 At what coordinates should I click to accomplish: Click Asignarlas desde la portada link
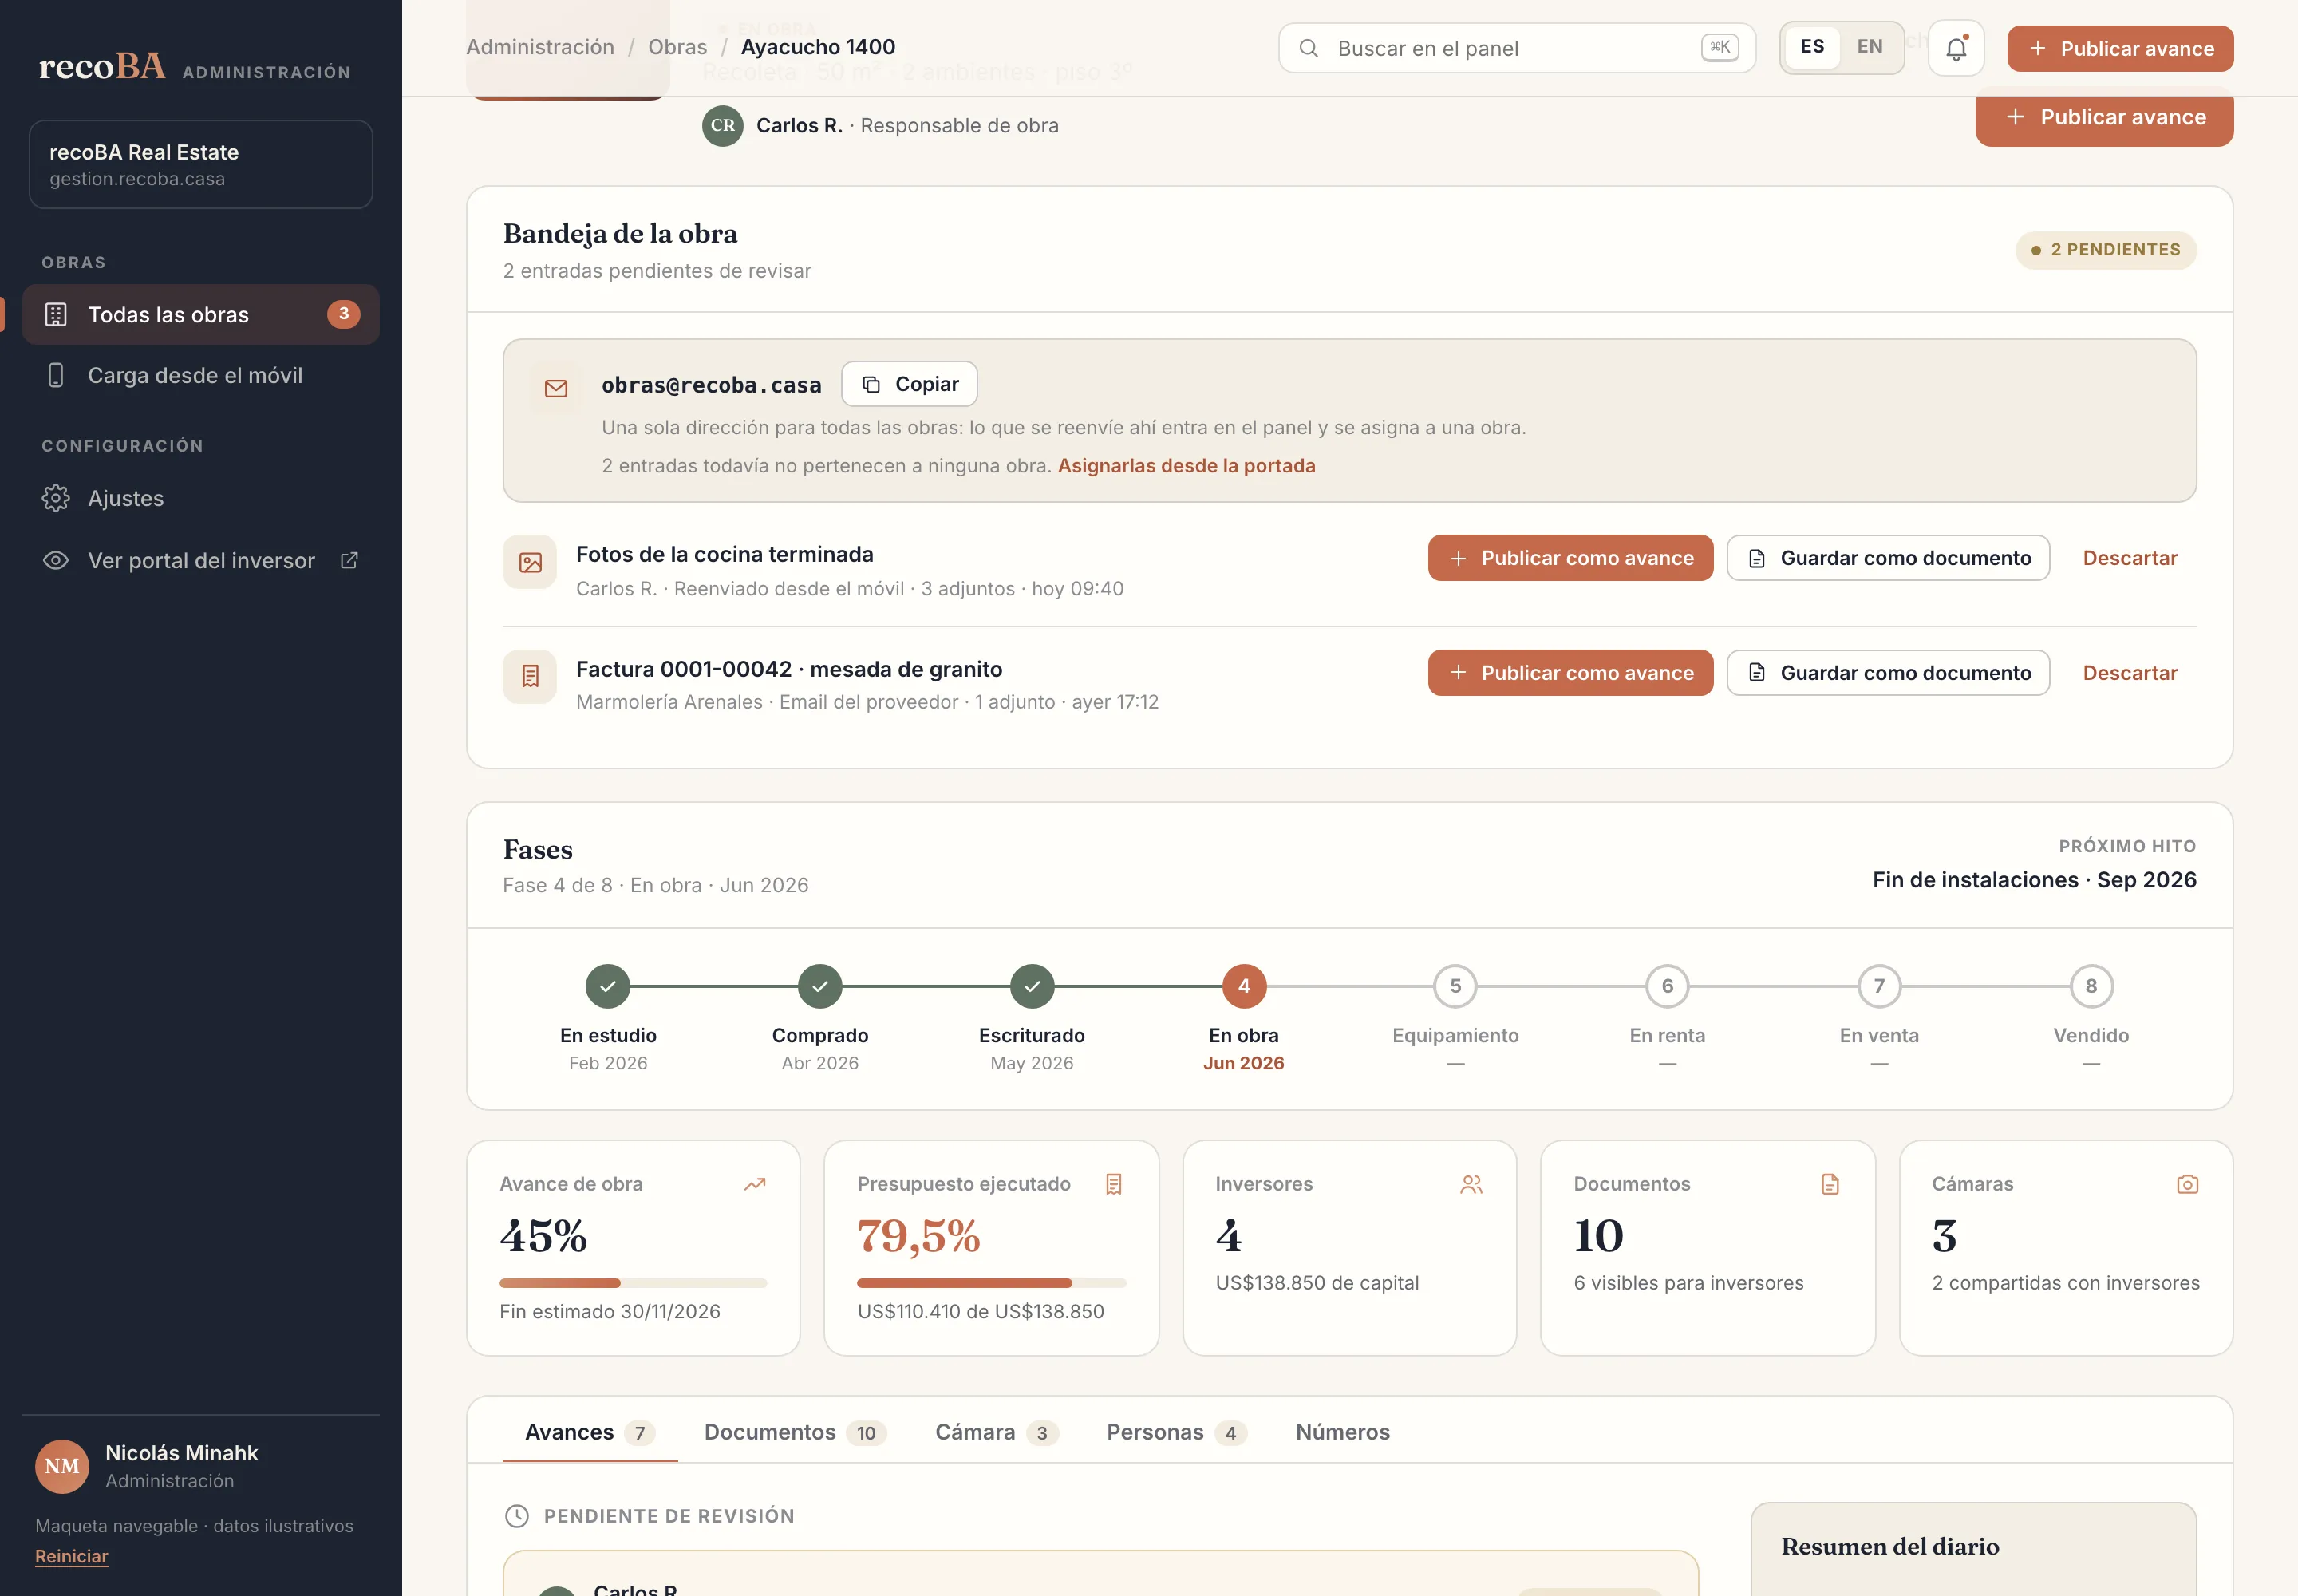(x=1186, y=466)
